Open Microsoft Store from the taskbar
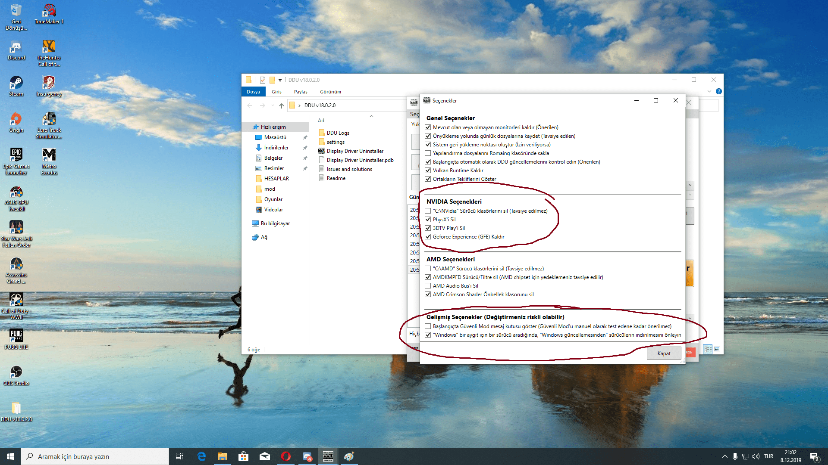828x465 pixels. (x=244, y=456)
